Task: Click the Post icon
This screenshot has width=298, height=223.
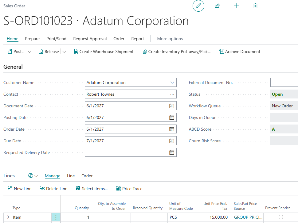Action: (x=10, y=52)
